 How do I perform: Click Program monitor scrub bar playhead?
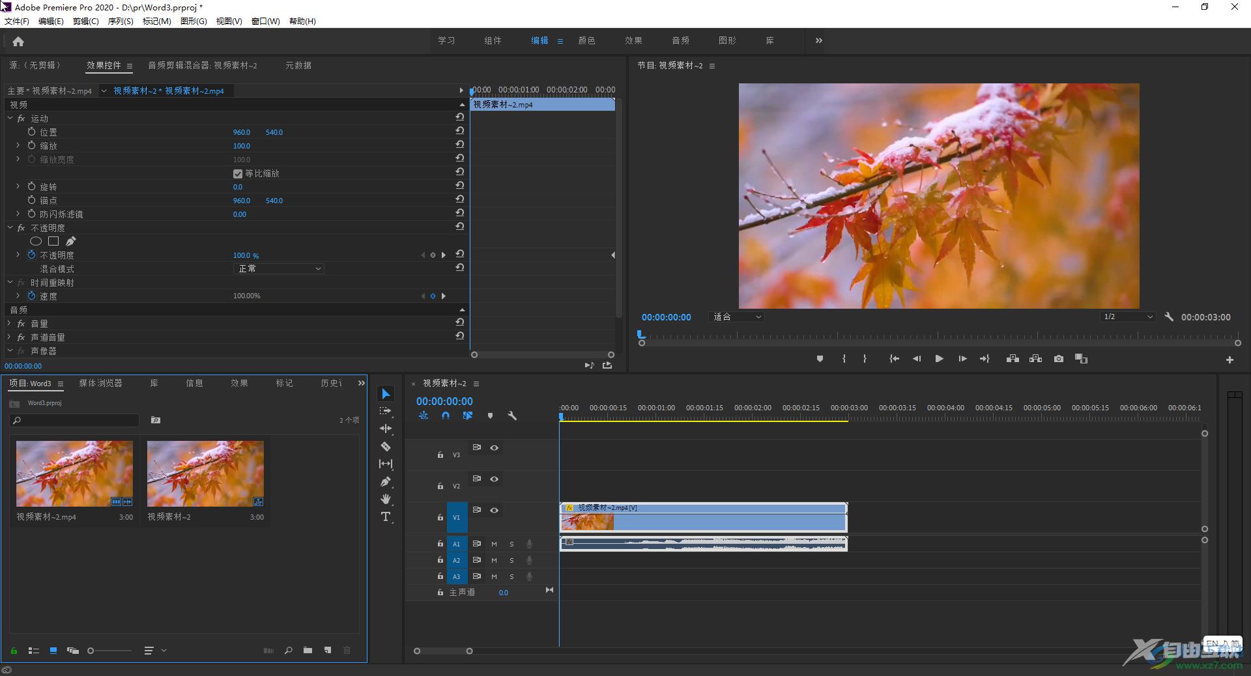tap(641, 335)
